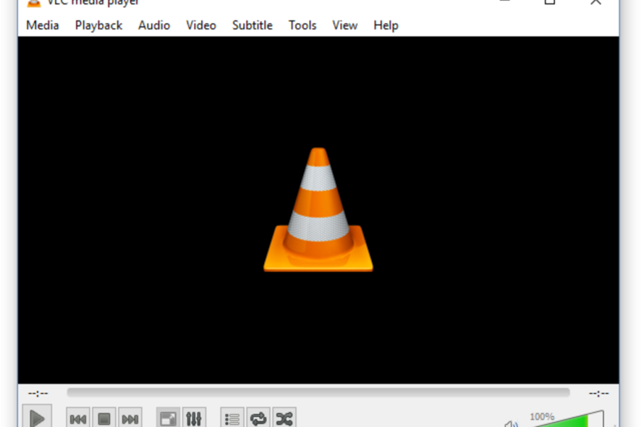
Task: Open the Subtitle menu
Action: click(252, 25)
